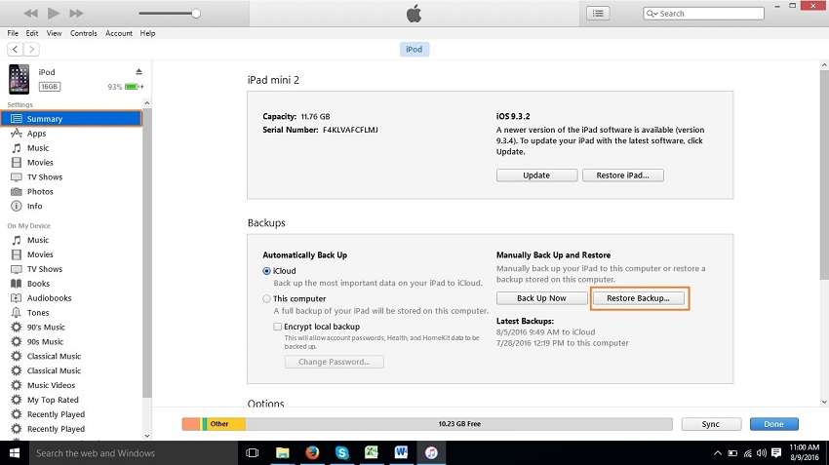Open the list view icon beside search
The height and width of the screenshot is (465, 829).
[x=599, y=14]
